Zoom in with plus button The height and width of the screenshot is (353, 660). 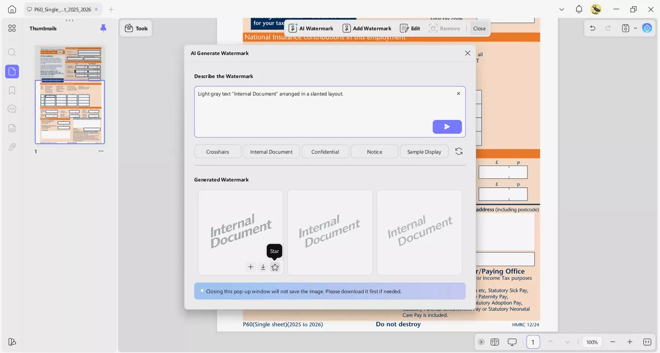click(x=630, y=342)
